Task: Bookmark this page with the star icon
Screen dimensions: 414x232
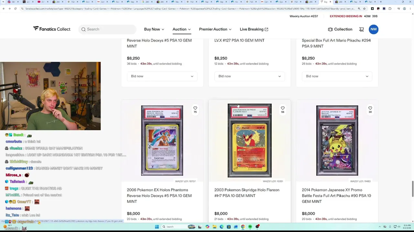Action: 364,9
